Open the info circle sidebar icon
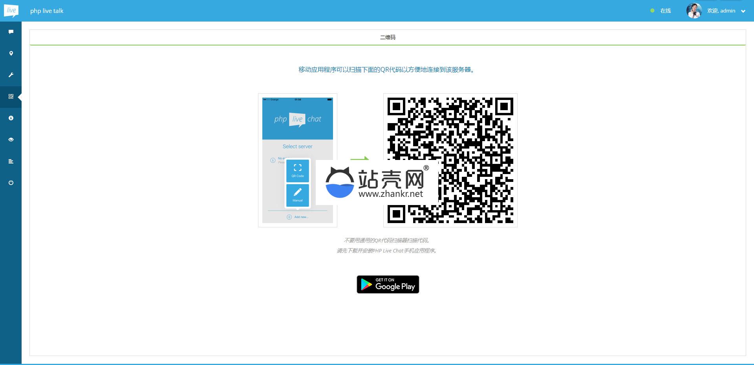Screen dimensions: 754x365 point(11,118)
